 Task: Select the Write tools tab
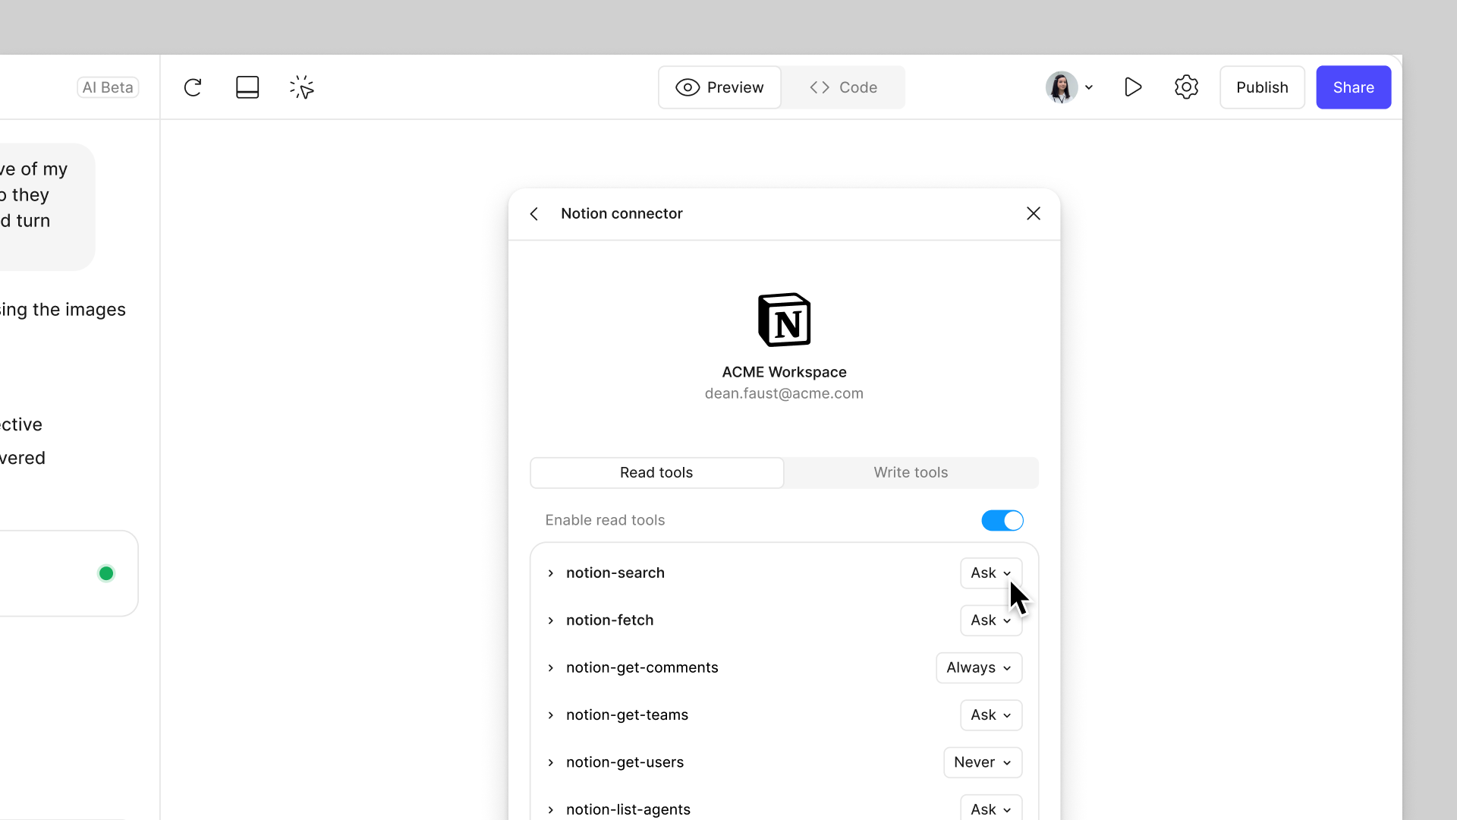(911, 472)
